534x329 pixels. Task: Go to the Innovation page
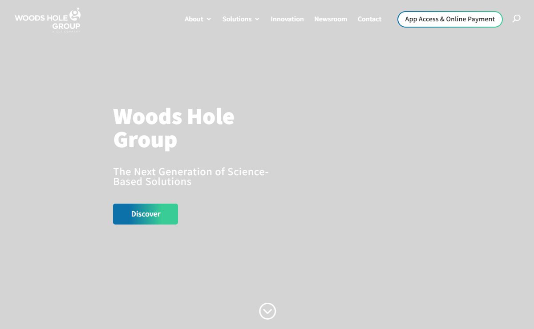pos(287,19)
